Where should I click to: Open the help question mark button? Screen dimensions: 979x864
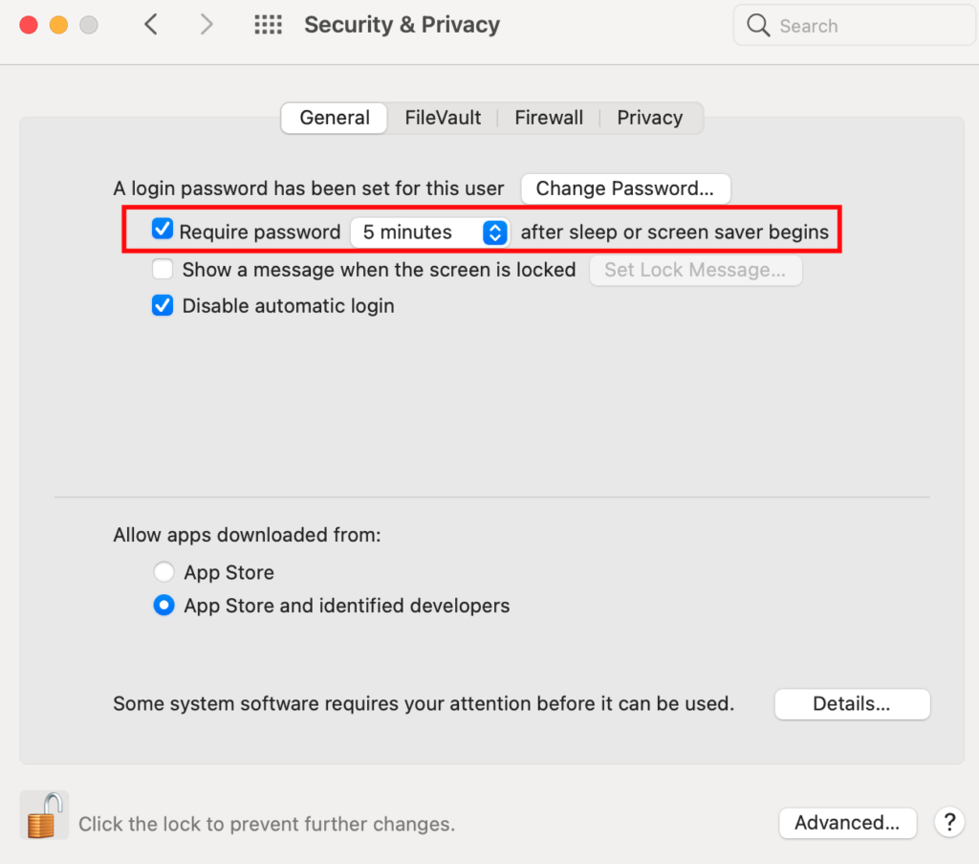point(949,822)
